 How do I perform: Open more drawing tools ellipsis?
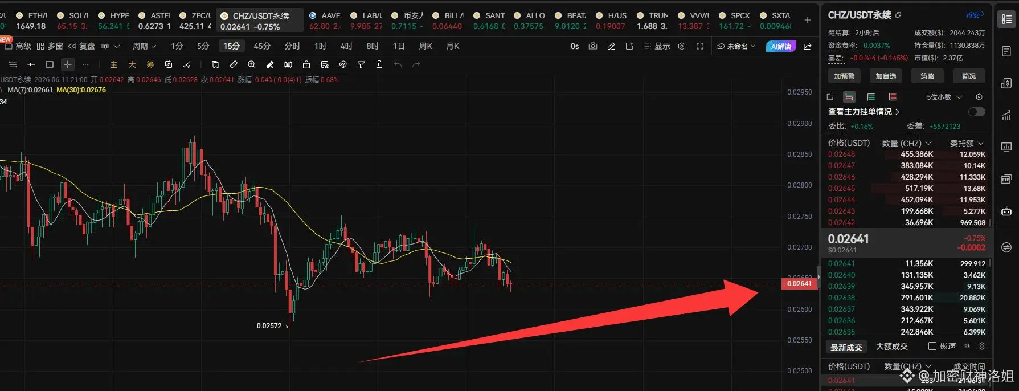(x=85, y=64)
